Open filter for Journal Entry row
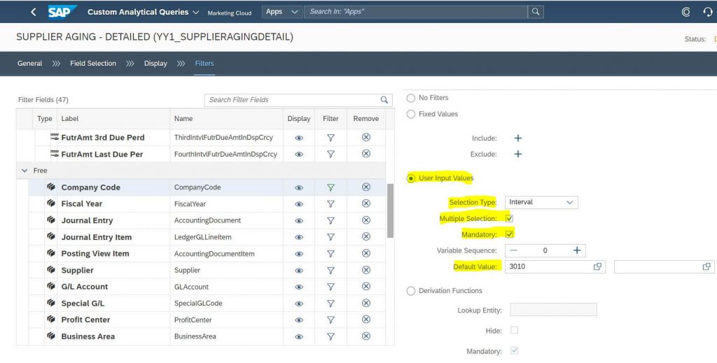The height and width of the screenshot is (363, 717). tap(330, 220)
